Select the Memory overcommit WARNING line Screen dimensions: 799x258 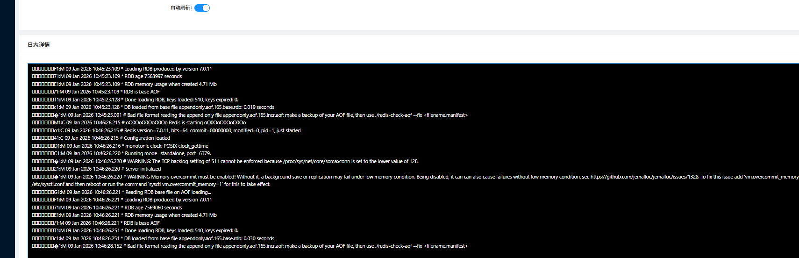[x=327, y=177]
